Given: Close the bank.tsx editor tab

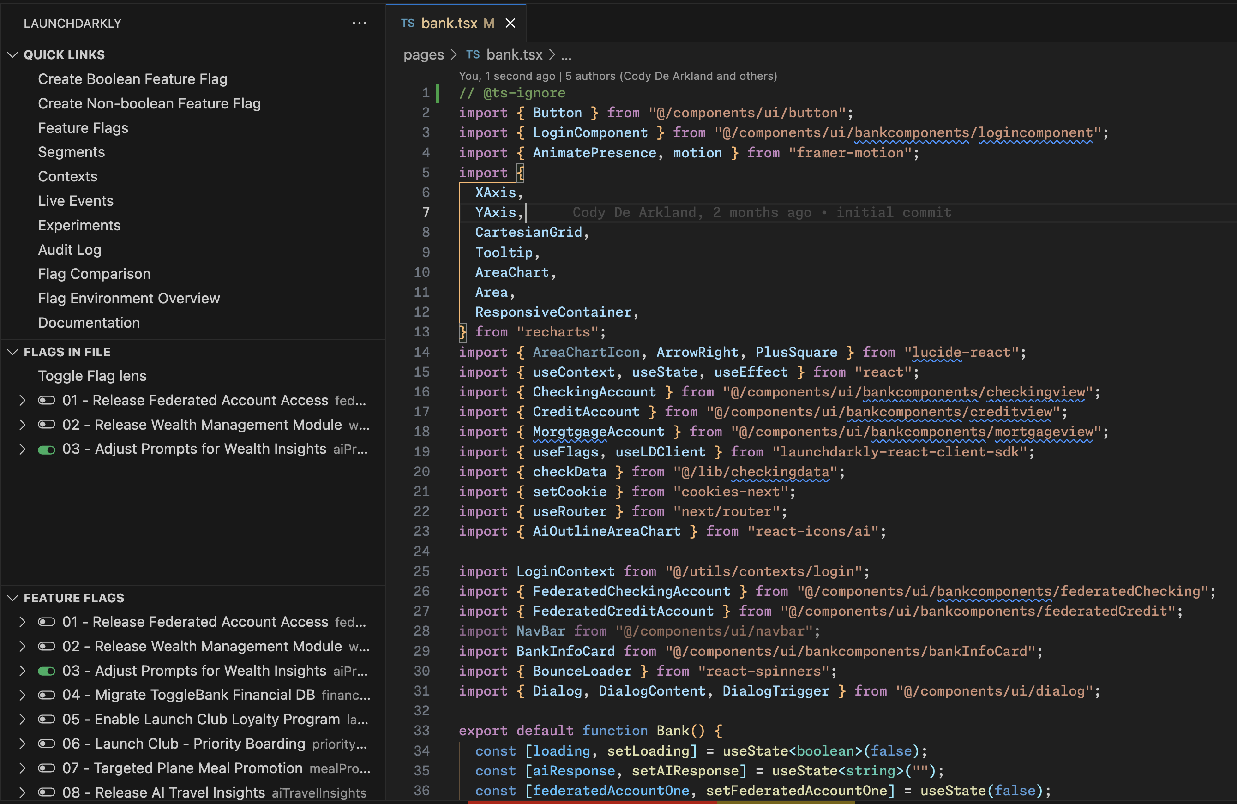Looking at the screenshot, I should 510,23.
